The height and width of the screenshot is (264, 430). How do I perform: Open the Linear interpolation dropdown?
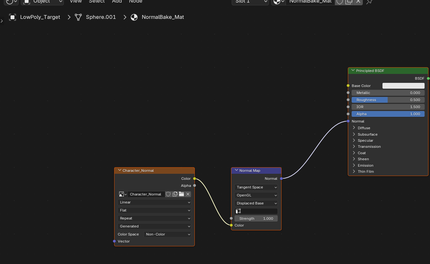point(154,202)
